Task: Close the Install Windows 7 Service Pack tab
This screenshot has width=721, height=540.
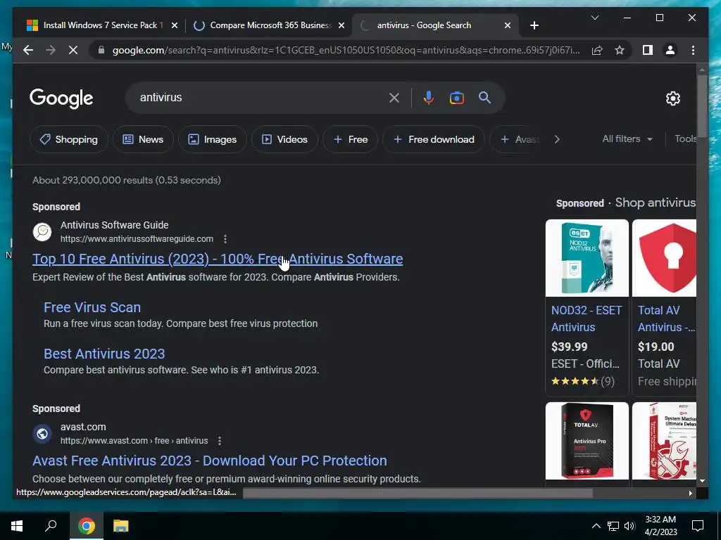Action: coord(175,26)
